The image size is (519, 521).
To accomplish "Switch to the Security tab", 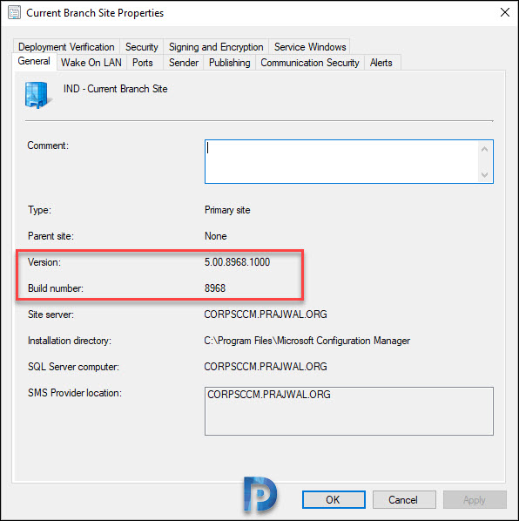I will (x=141, y=47).
